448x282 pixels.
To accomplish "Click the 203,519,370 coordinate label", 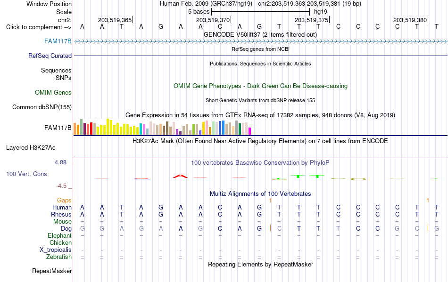I will [x=213, y=20].
